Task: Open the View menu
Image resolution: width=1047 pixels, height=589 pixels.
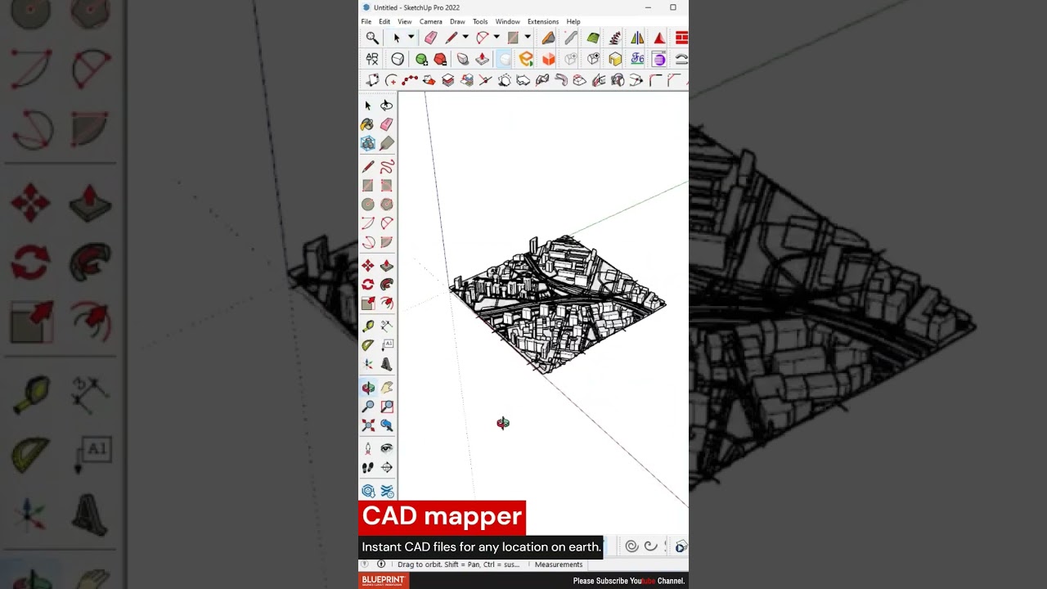Action: coord(405,22)
